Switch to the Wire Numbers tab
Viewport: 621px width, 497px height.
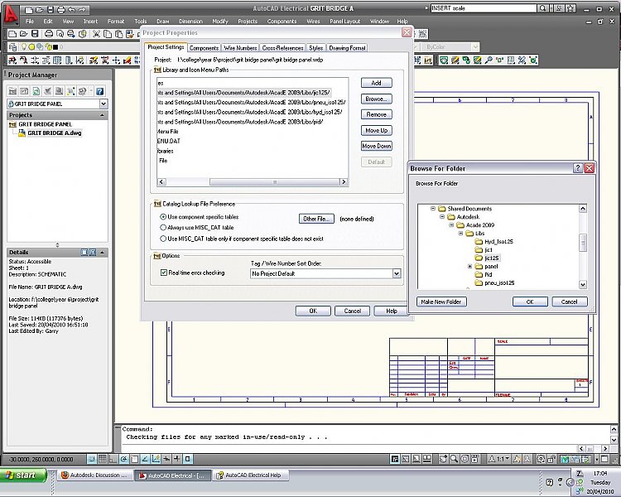pyautogui.click(x=240, y=48)
